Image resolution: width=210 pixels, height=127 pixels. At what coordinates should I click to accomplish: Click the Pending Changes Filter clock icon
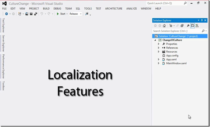click(171, 26)
